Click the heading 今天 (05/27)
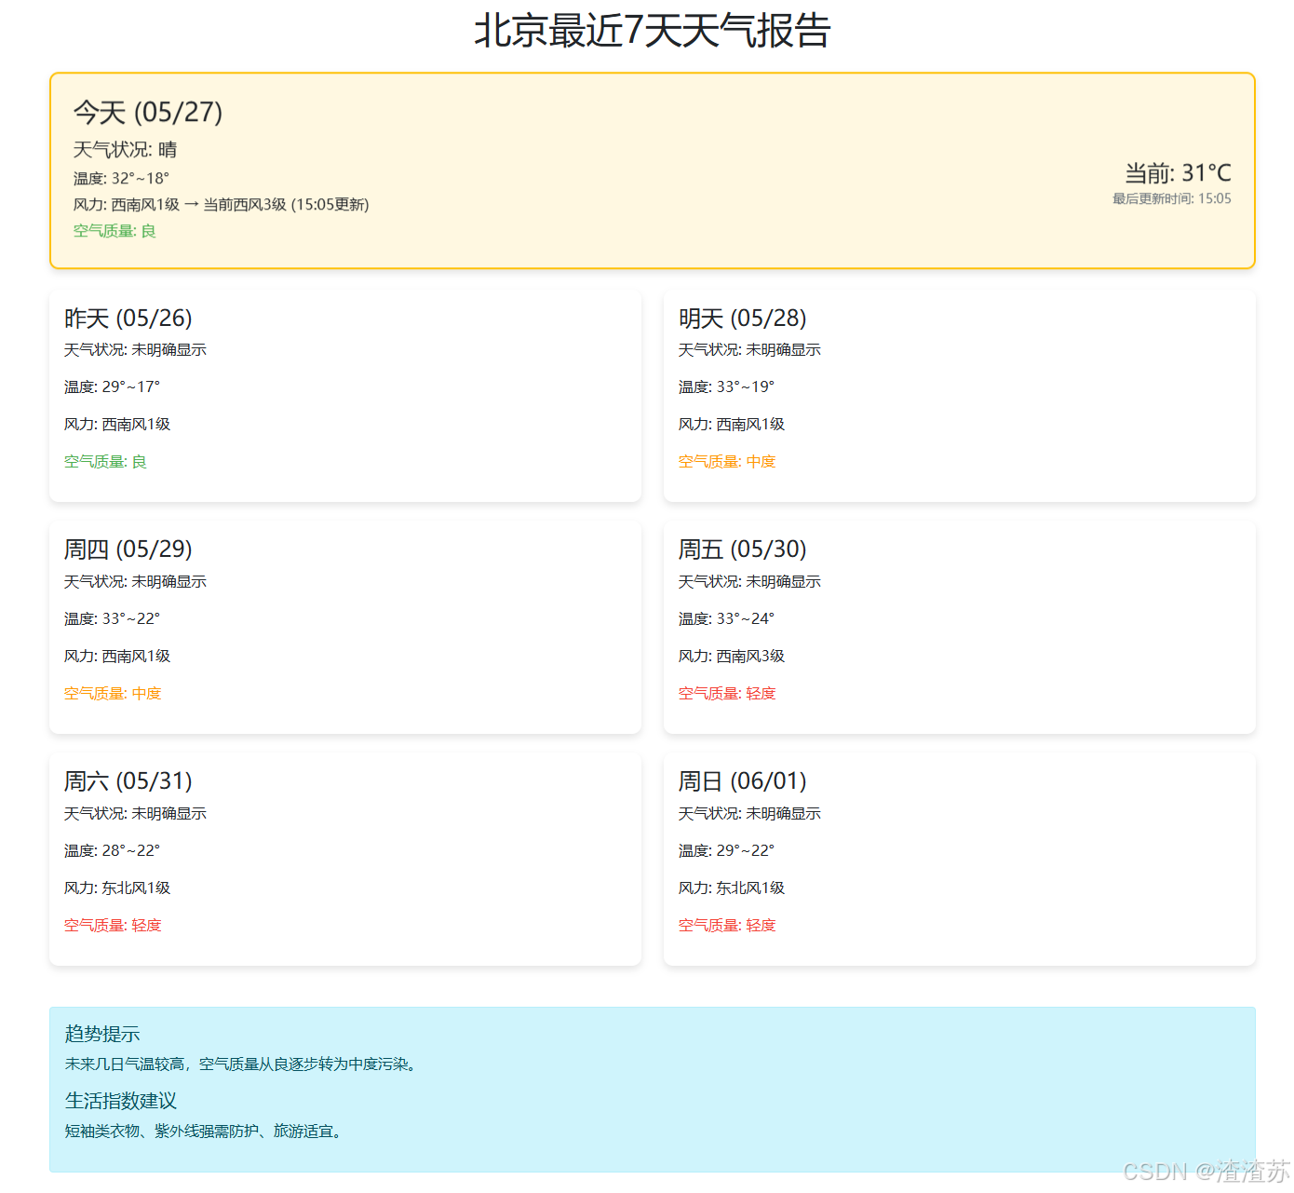The image size is (1294, 1193). tap(148, 112)
